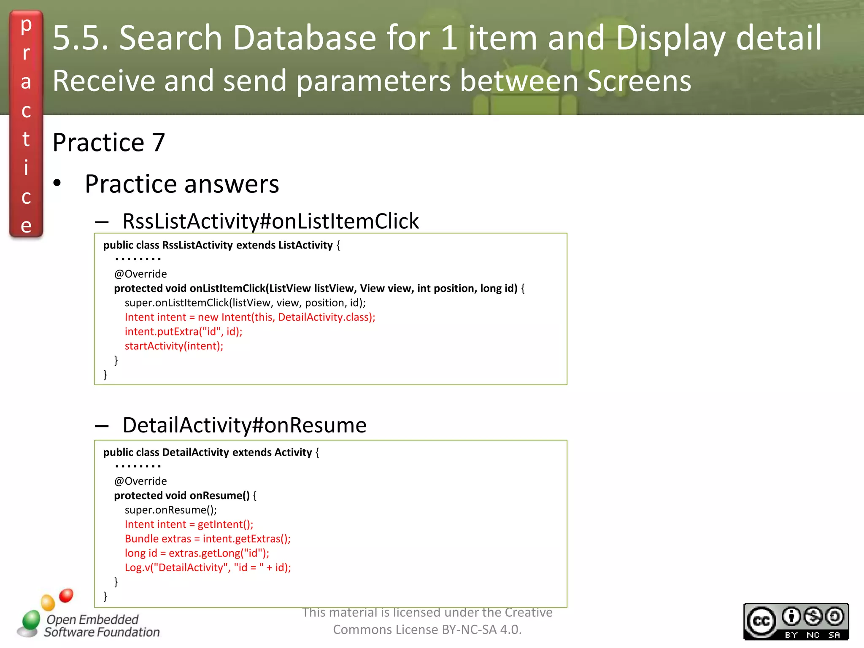The image size is (864, 648).
Task: Click red line 'long id = extras.getLong("id");'
Action: [x=197, y=553]
